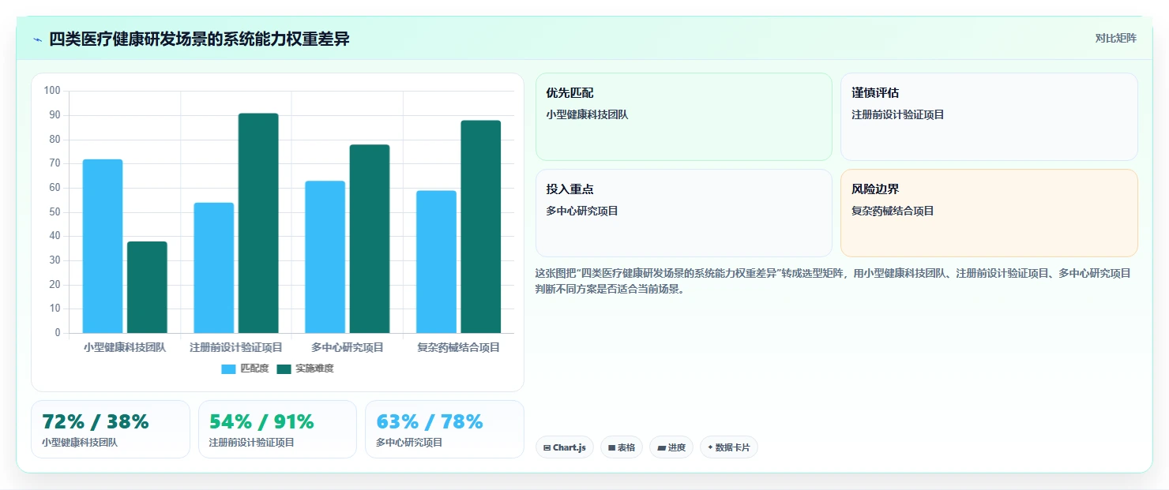Click 复杂药械结合项目 text in 风险边界 card
Image resolution: width=1169 pixels, height=490 pixels.
pos(893,211)
